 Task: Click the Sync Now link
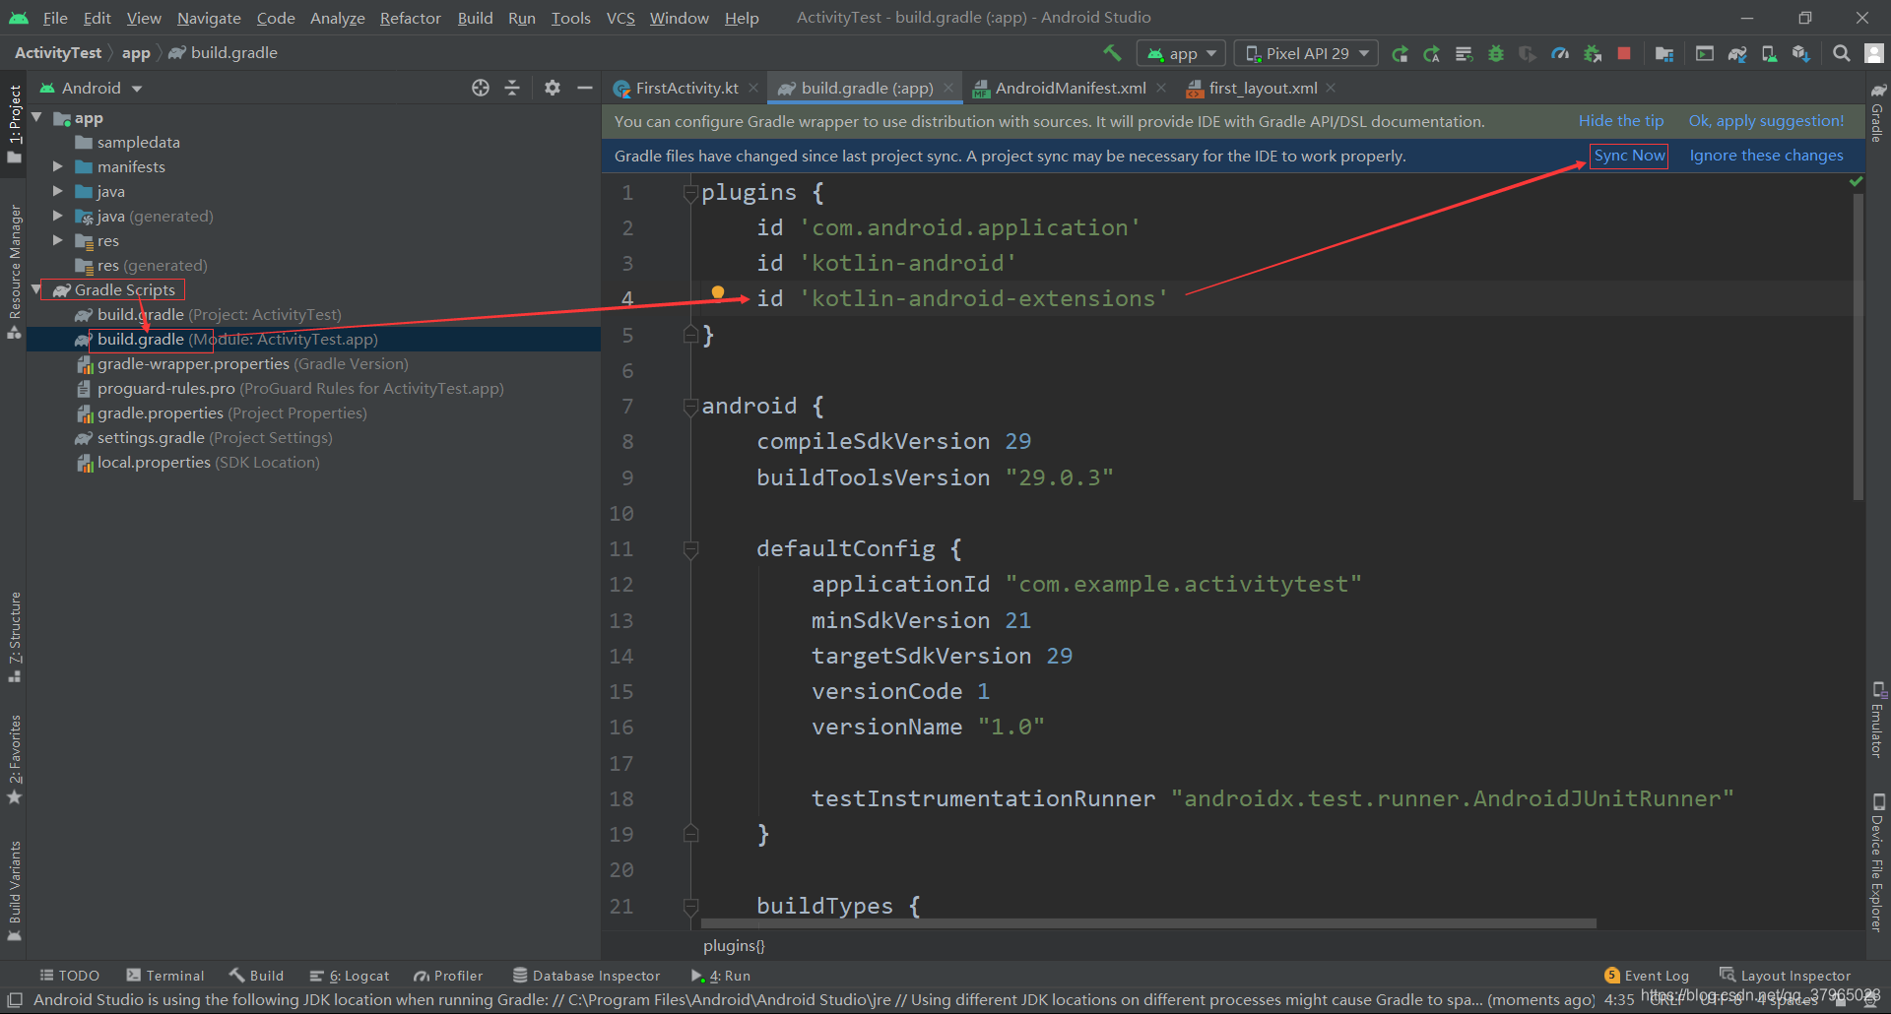click(1628, 156)
